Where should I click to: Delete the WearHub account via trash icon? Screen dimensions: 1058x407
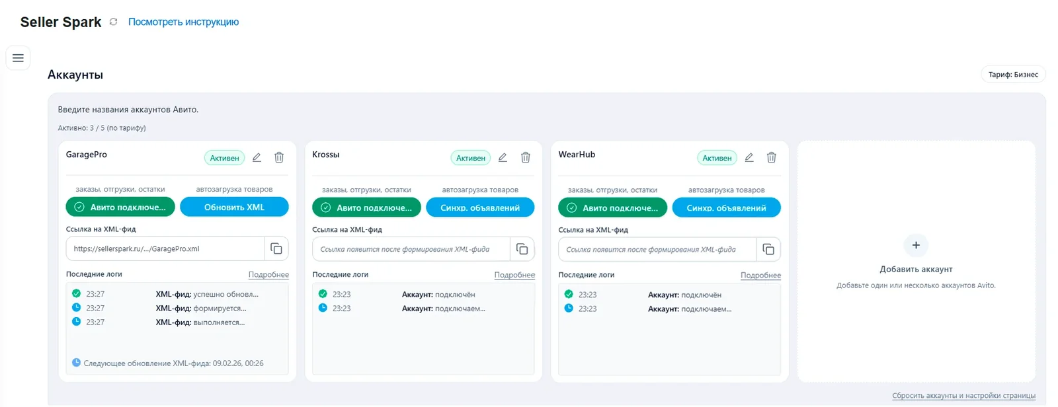pyautogui.click(x=771, y=157)
